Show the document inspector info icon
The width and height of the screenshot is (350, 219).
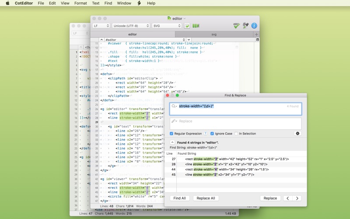tap(254, 26)
